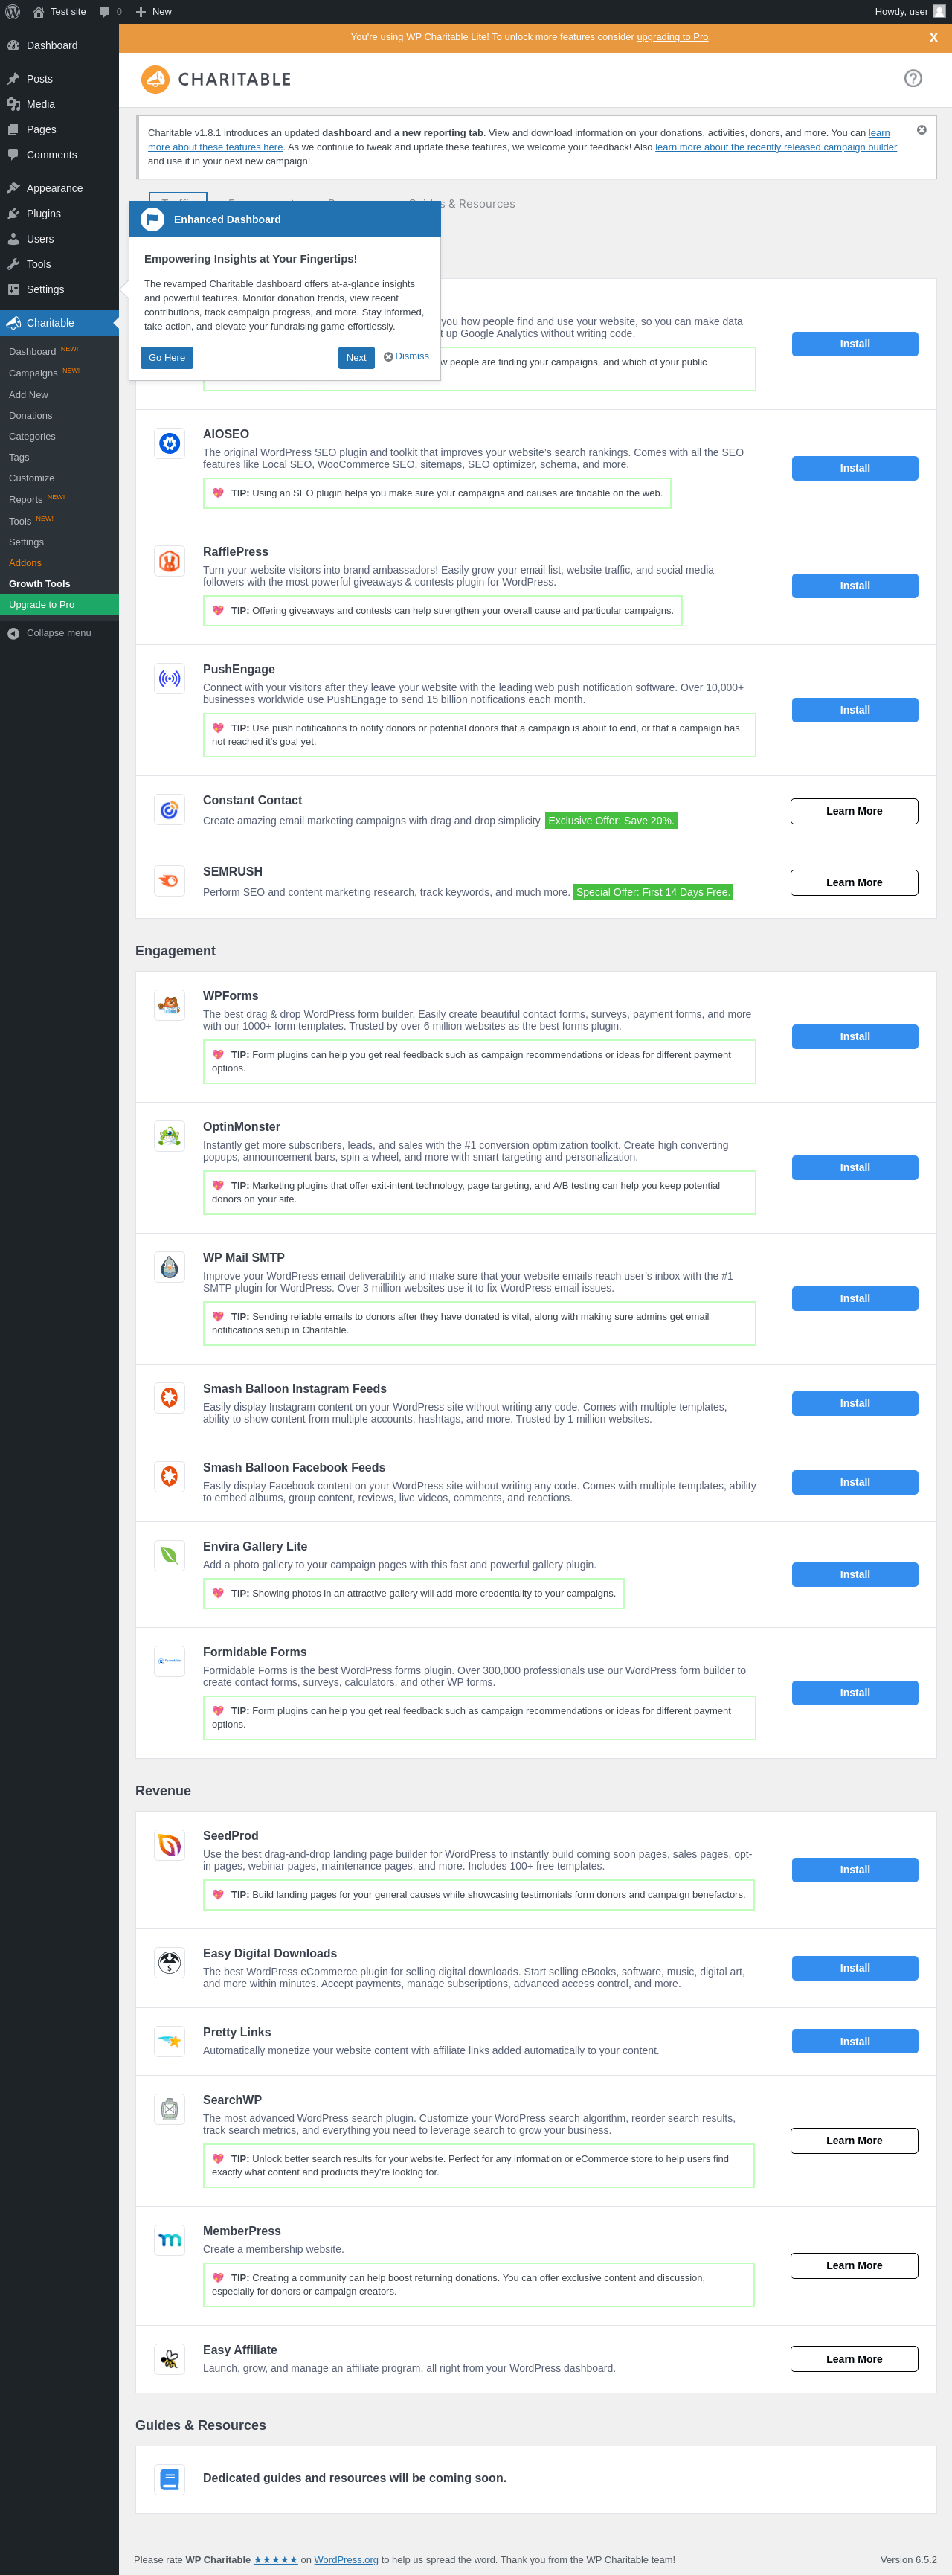Click the AIOSEO gear plugin icon
Image resolution: width=952 pixels, height=2575 pixels.
(x=170, y=444)
